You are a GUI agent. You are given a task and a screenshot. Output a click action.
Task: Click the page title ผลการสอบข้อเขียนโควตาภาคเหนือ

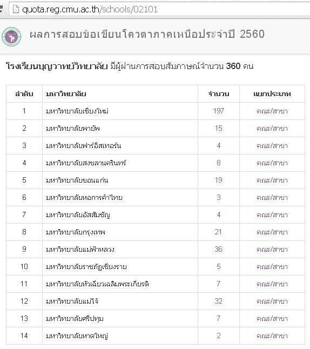(x=113, y=34)
